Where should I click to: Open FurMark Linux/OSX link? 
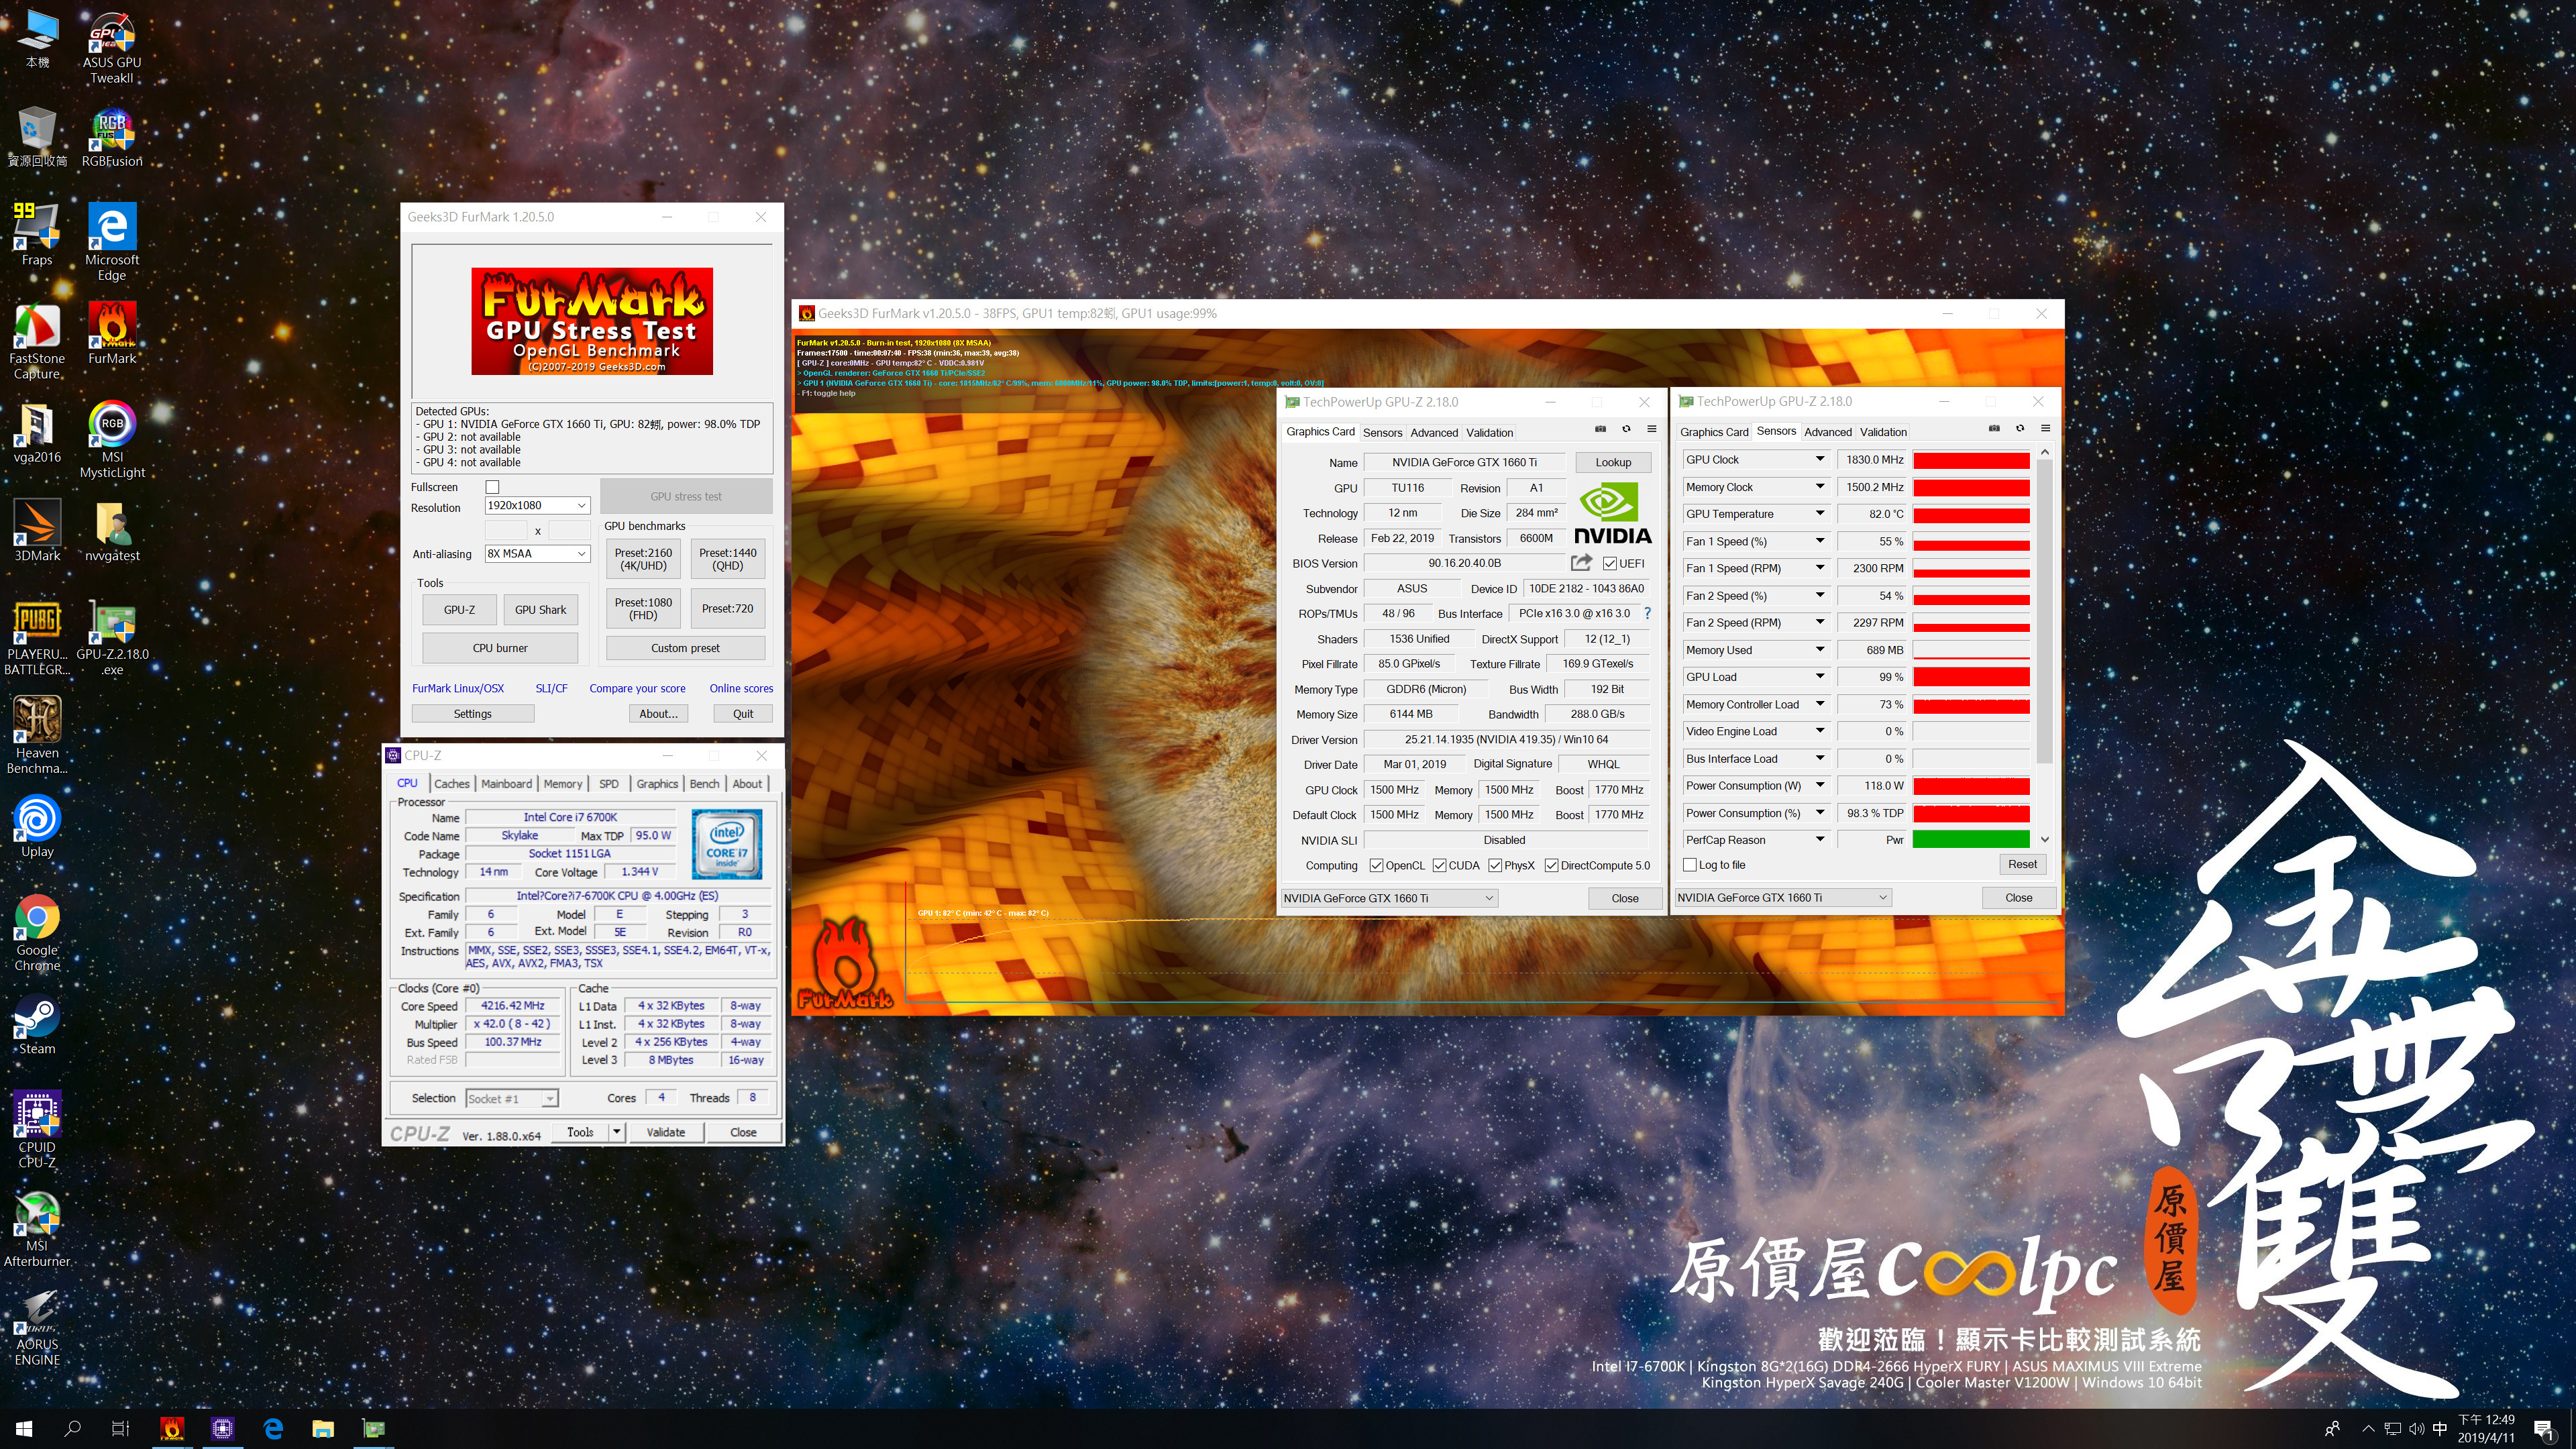[458, 688]
